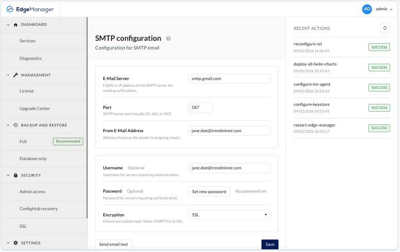Select the SSL menu item
Viewport: 400px width, 252px height.
(x=23, y=226)
